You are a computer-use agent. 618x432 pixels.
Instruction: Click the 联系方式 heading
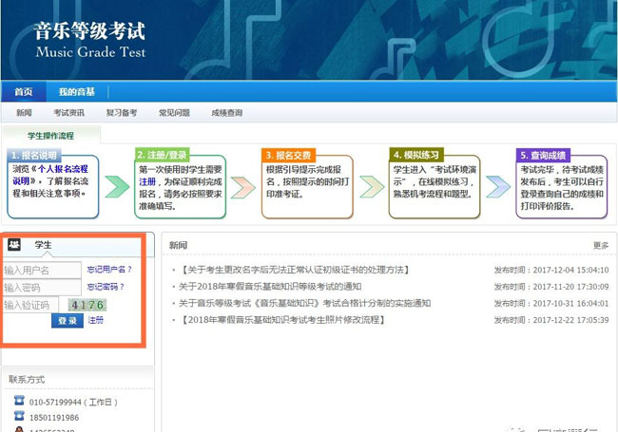point(27,380)
